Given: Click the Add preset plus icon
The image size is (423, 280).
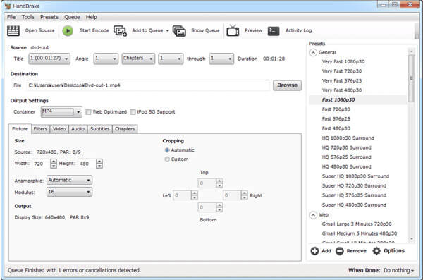Looking at the screenshot, I should click(x=314, y=251).
